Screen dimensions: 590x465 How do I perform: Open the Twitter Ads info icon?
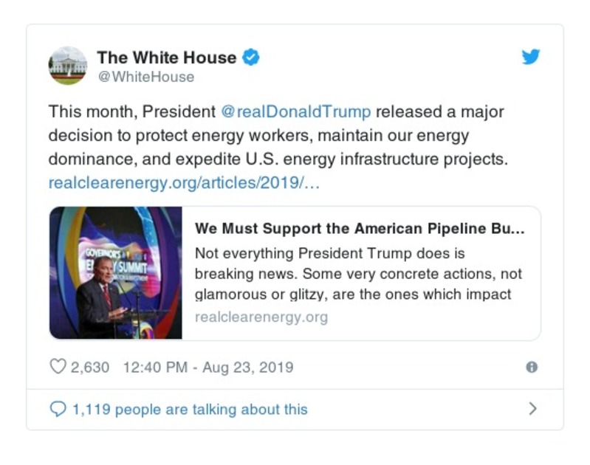point(531,367)
